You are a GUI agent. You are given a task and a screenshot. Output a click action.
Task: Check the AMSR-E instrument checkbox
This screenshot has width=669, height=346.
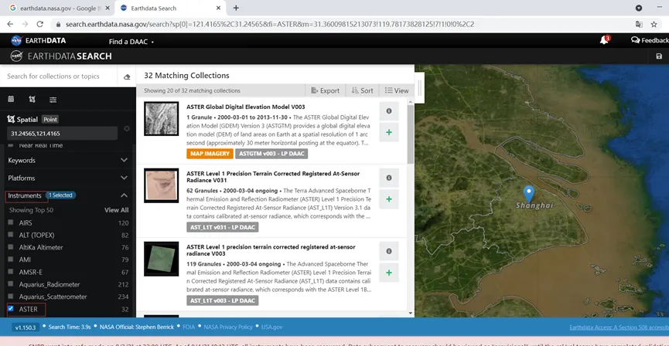pyautogui.click(x=11, y=272)
